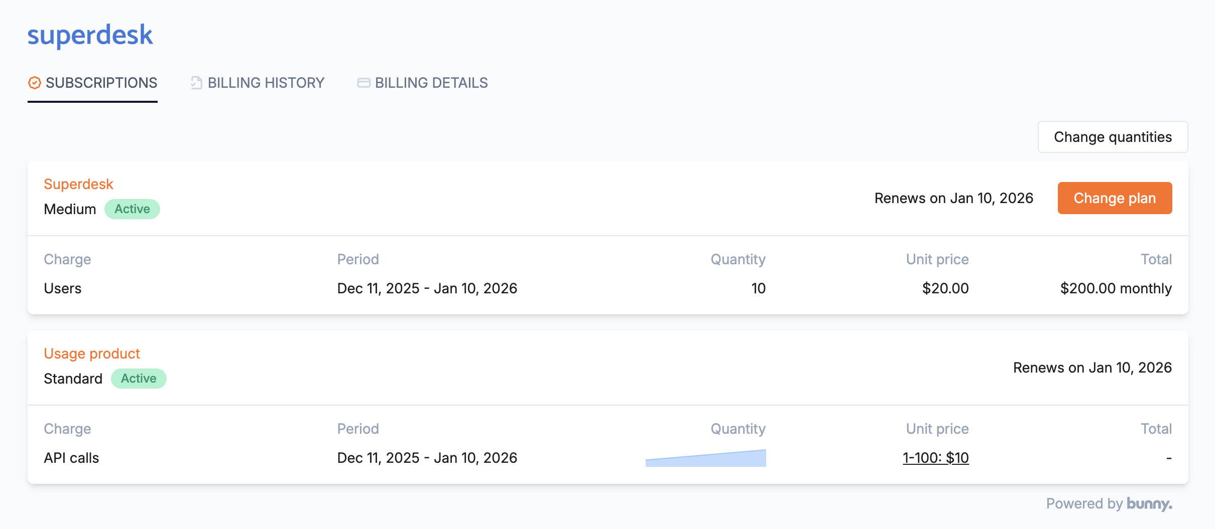Click the API calls usage chart
Screen dimensions: 1215x529
point(705,458)
